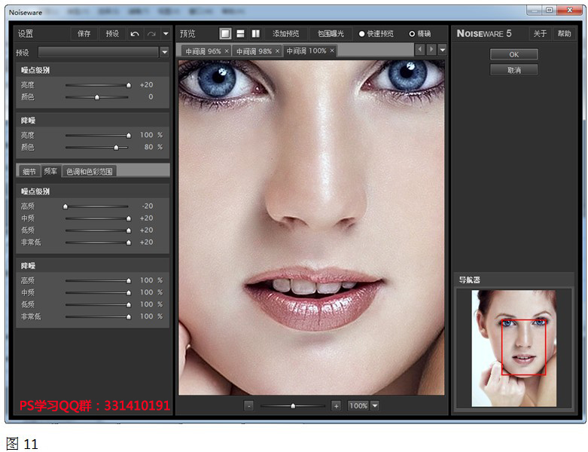Adjust noise reduction 亮度 100% slider
Screen dimensions: 588x452
click(129, 135)
